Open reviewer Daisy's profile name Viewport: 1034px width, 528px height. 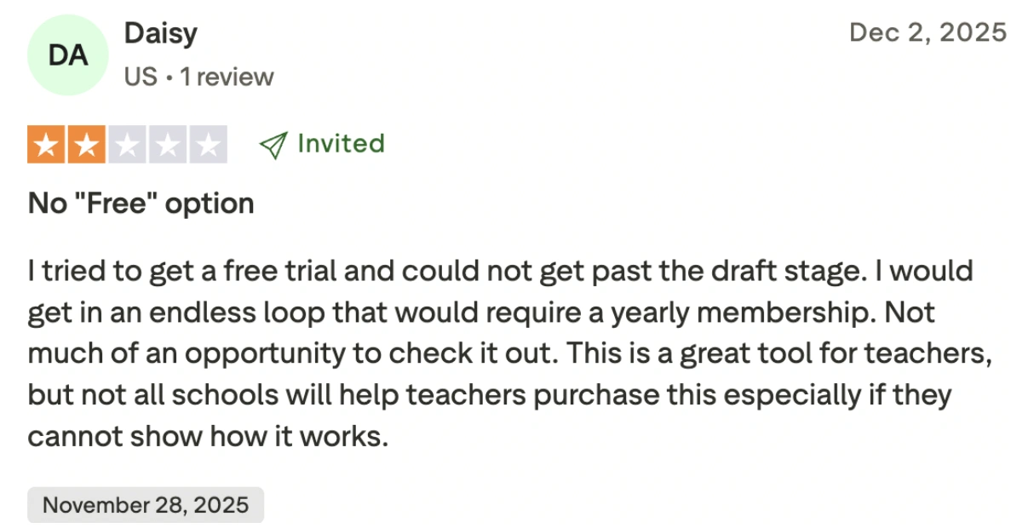(161, 34)
